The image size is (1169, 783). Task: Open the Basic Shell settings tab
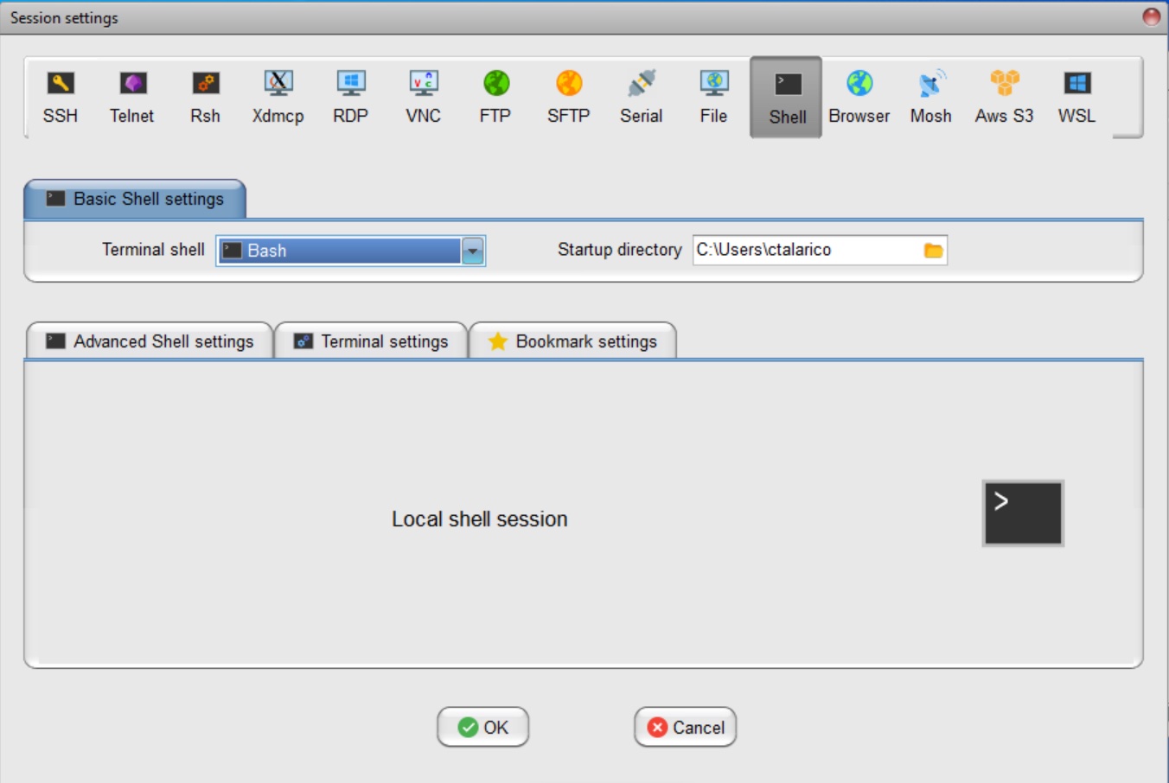coord(135,199)
